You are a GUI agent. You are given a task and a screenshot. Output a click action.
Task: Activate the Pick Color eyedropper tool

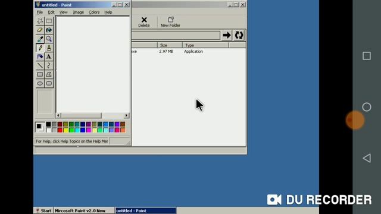40,39
